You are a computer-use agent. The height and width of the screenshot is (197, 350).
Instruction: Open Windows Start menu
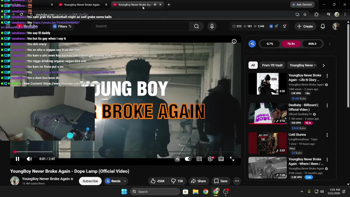pos(124,192)
